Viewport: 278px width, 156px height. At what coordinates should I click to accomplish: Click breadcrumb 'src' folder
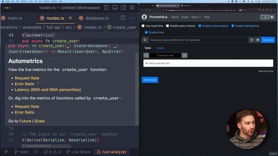69,27
